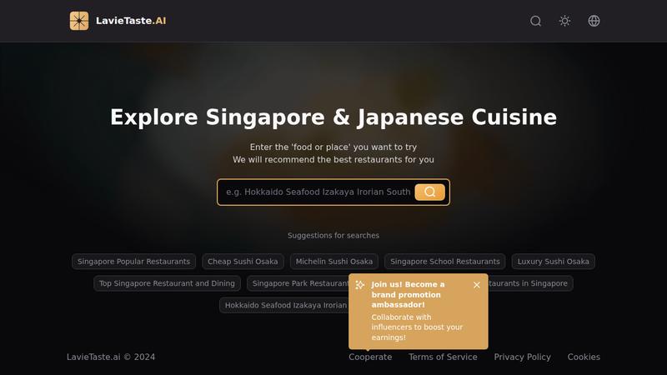Select 'Singapore Popular Restaurants' suggestion

tap(133, 262)
